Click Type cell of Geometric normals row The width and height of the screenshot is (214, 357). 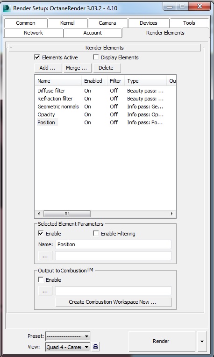pyautogui.click(x=145, y=107)
